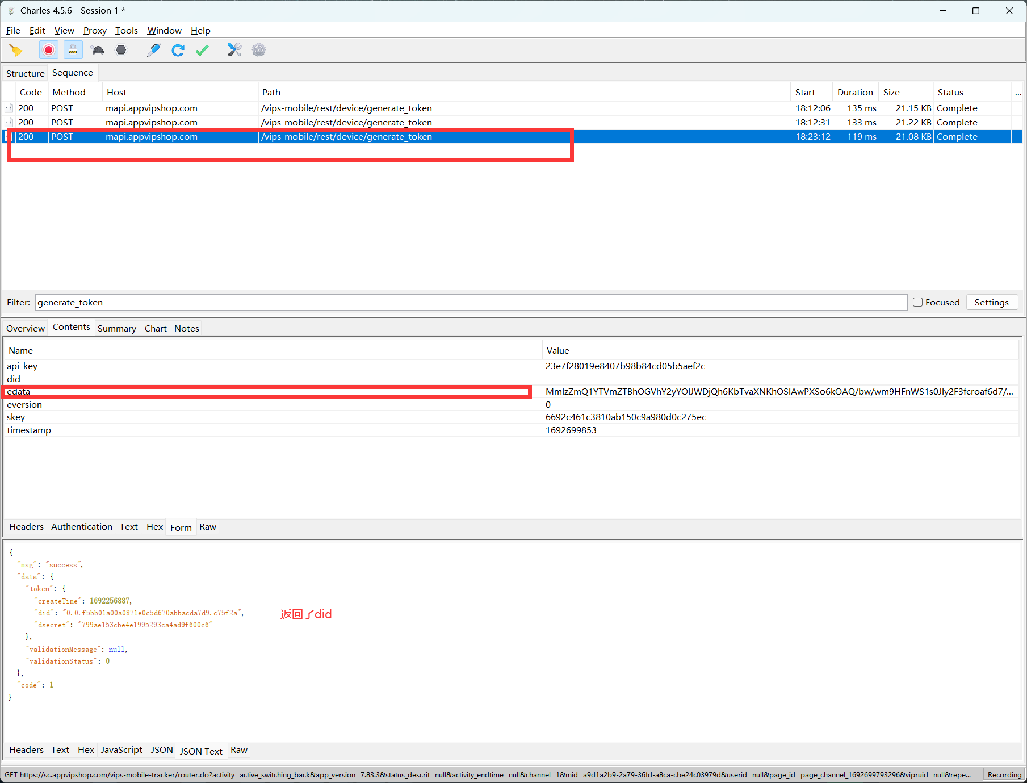
Task: Open the Help menu
Action: tap(200, 30)
